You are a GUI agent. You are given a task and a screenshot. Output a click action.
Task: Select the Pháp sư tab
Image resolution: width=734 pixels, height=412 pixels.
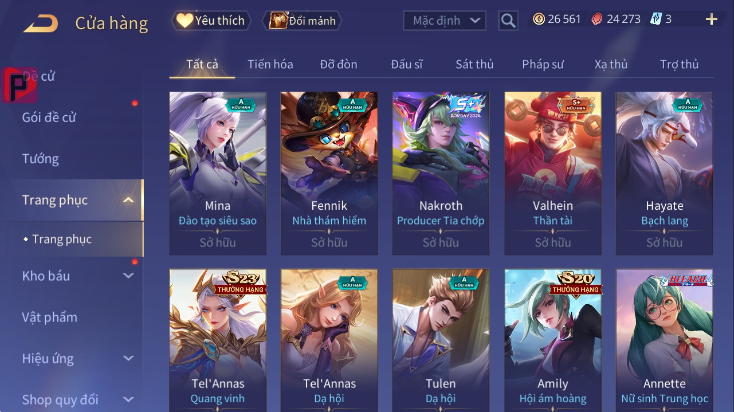click(x=543, y=64)
